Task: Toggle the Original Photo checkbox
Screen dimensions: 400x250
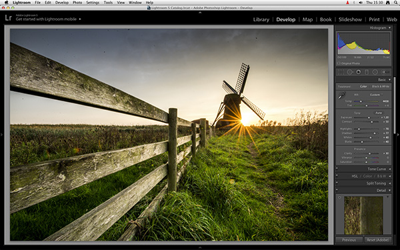Action: tap(339, 63)
